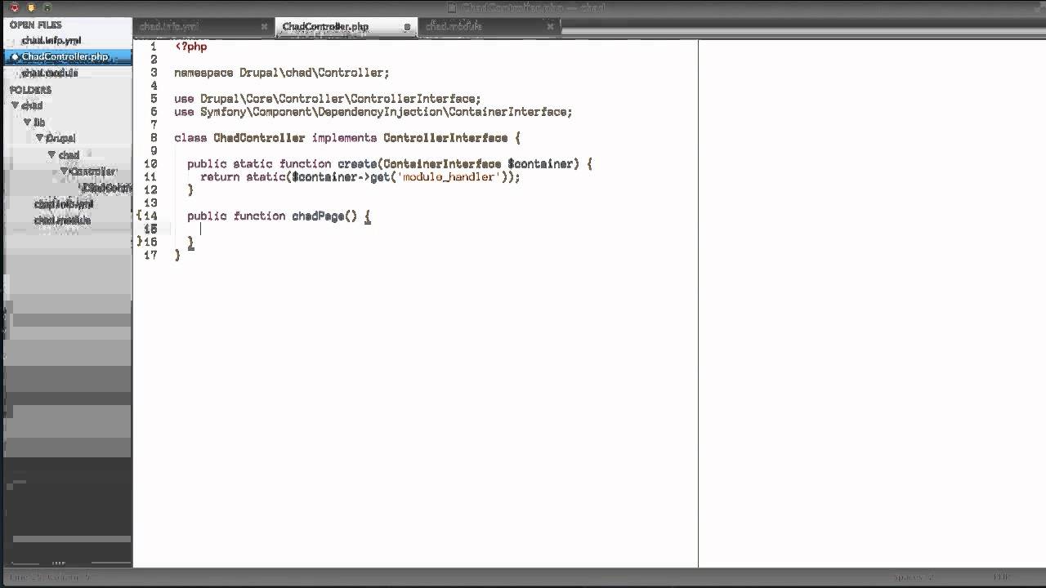Open chad.info.yml in the Folders tree
1046x588 pixels.
pyautogui.click(x=64, y=204)
